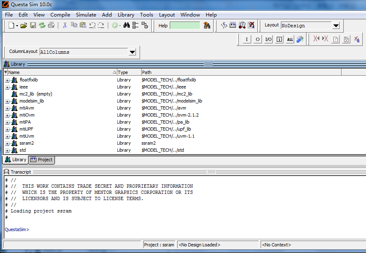
Task: Open the Compile menu
Action: click(x=60, y=15)
